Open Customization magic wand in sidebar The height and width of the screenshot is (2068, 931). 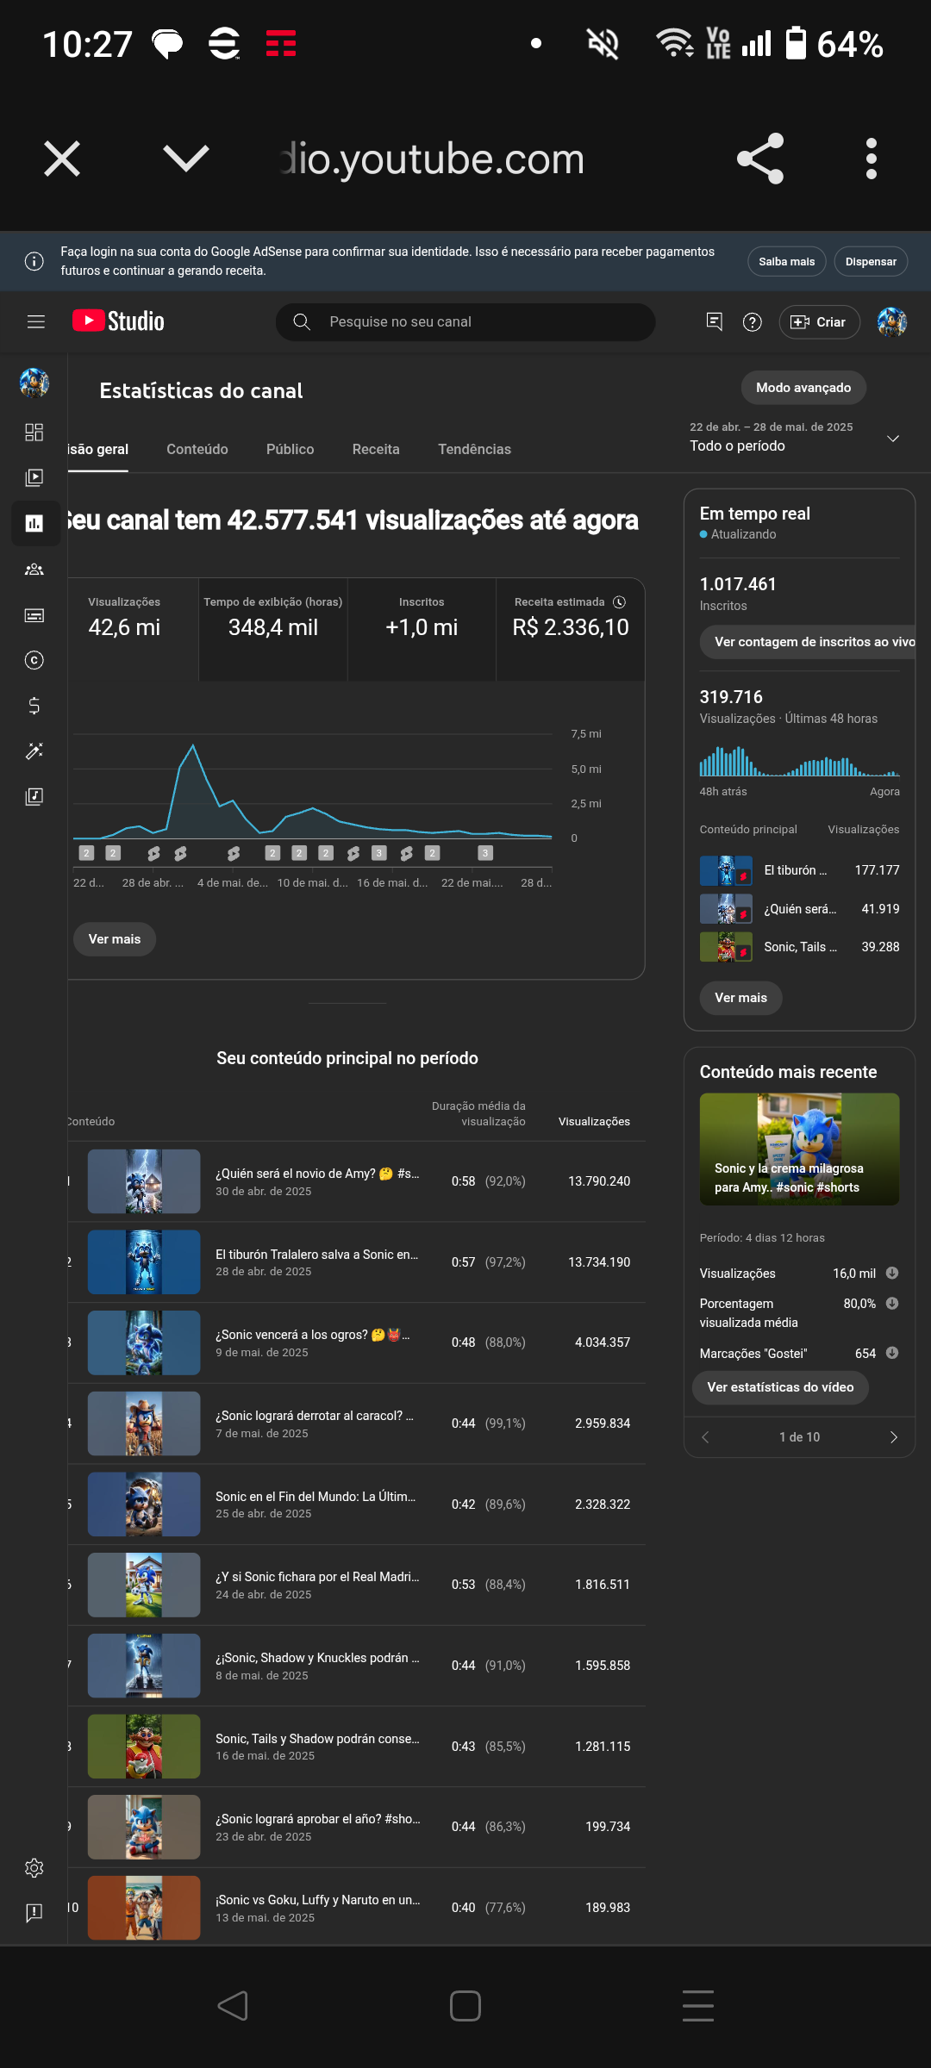coord(34,751)
